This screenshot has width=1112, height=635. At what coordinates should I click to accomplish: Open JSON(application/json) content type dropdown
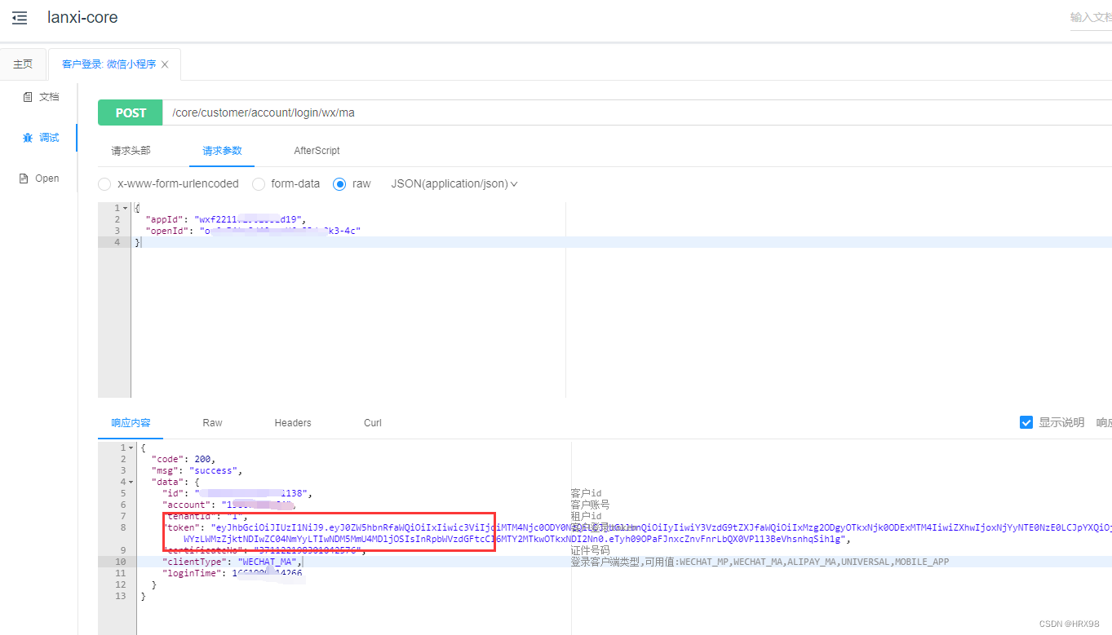coord(454,184)
